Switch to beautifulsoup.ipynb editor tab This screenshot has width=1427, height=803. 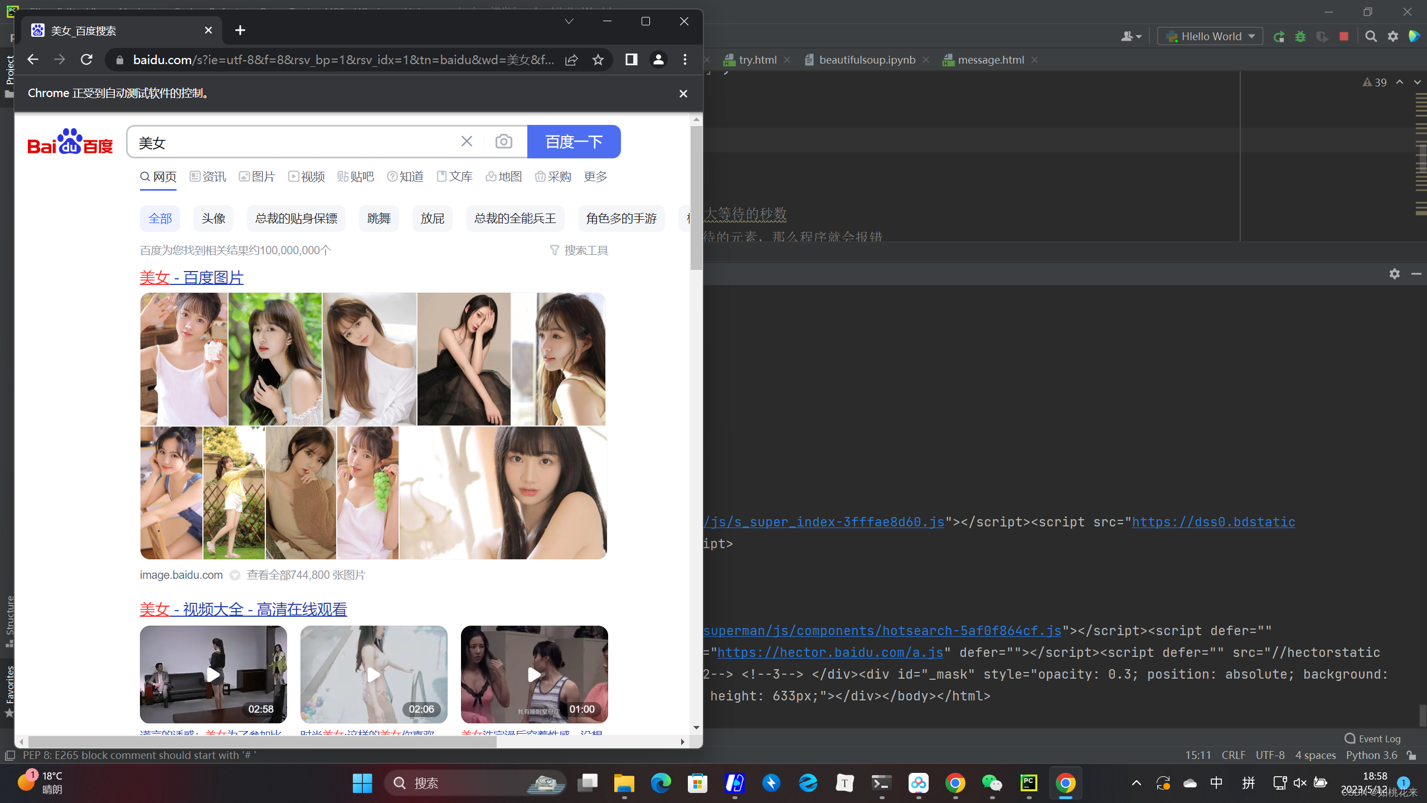pyautogui.click(x=867, y=60)
